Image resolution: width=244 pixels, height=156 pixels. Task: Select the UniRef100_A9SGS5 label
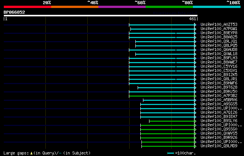pos(219,104)
